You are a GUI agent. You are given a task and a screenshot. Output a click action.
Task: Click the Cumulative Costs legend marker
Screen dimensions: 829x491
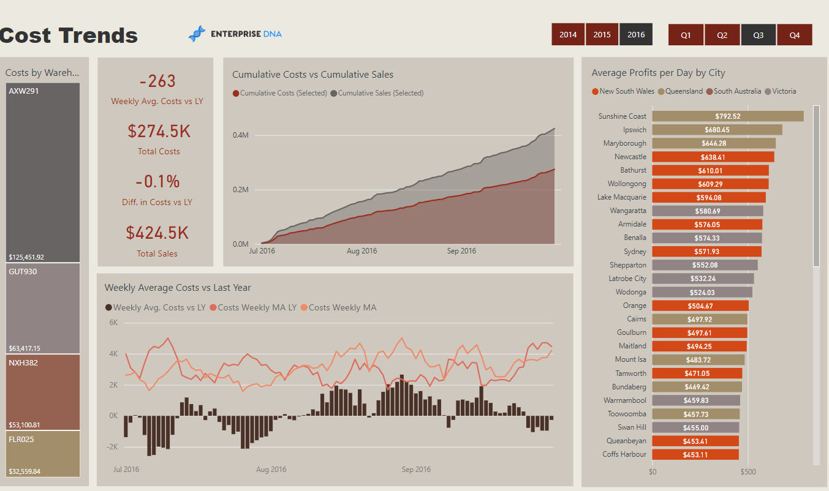point(236,94)
